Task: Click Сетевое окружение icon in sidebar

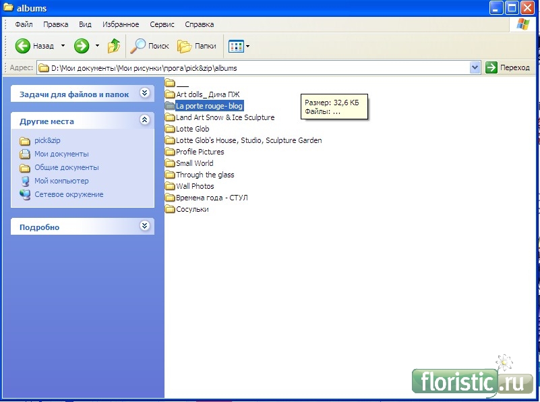Action: (25, 195)
